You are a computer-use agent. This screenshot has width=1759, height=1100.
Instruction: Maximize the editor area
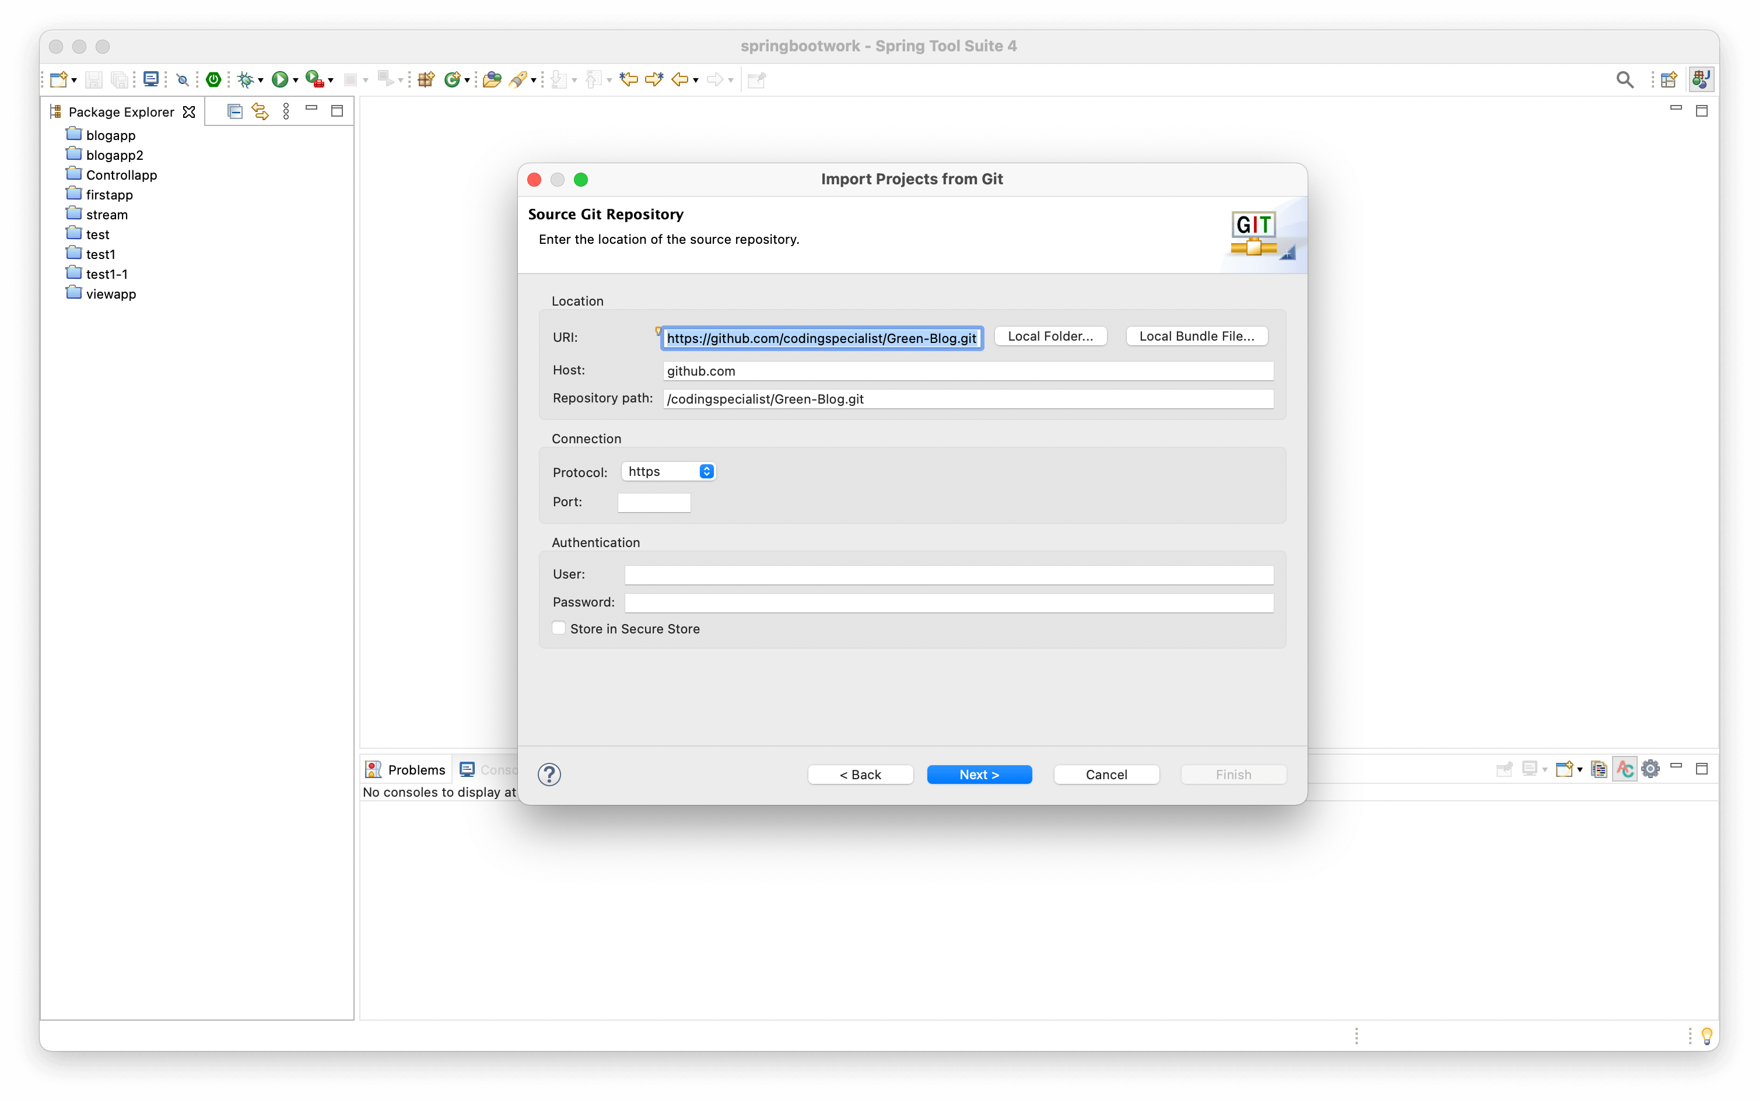pos(1701,111)
